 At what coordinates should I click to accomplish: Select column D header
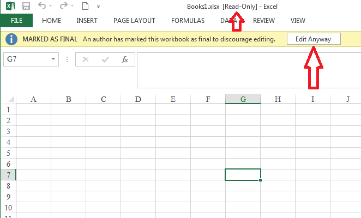[x=138, y=99]
